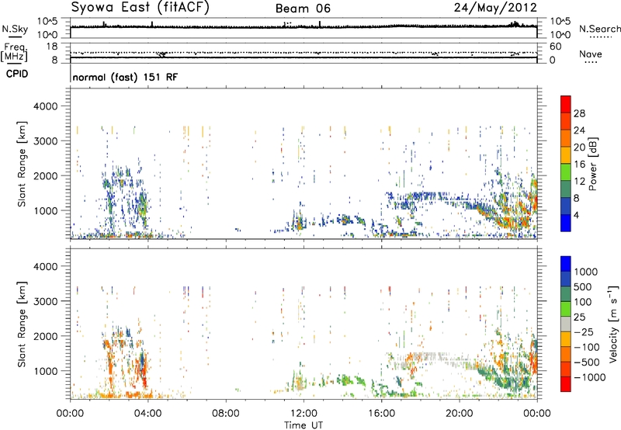The height and width of the screenshot is (430, 621).
Task: Click the '1000' range tick of velocity panel
Action: click(x=45, y=371)
